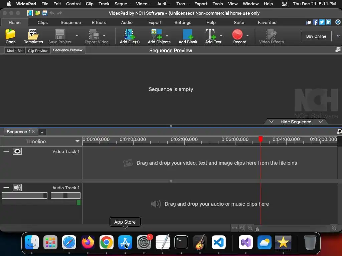Start recording with the red Record icon

click(237, 34)
